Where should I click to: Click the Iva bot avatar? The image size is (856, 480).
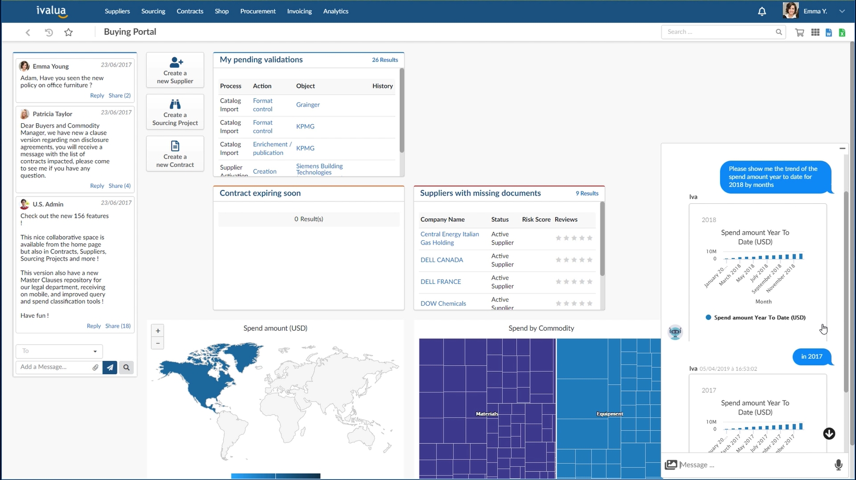pyautogui.click(x=675, y=332)
